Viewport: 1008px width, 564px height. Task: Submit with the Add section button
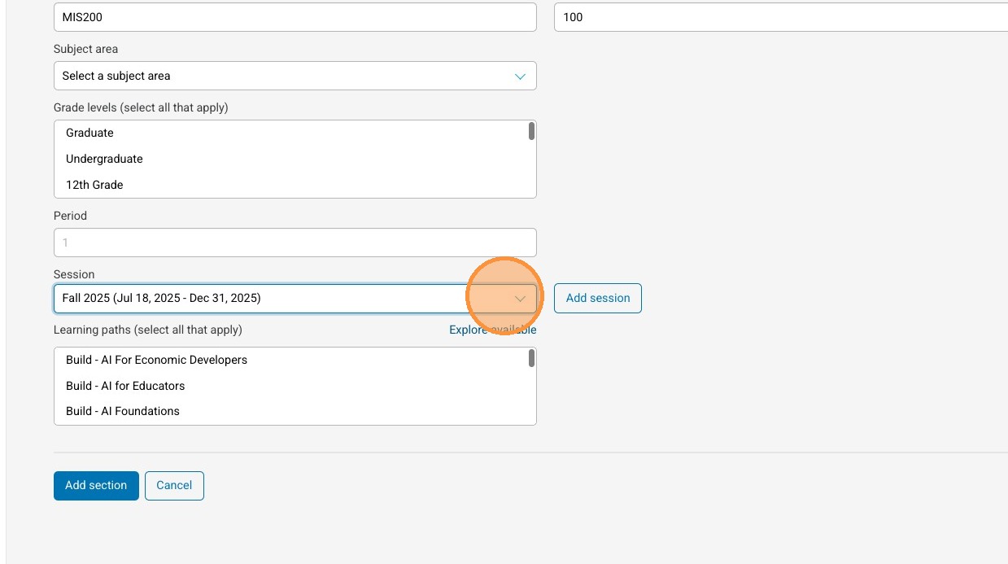click(x=96, y=486)
